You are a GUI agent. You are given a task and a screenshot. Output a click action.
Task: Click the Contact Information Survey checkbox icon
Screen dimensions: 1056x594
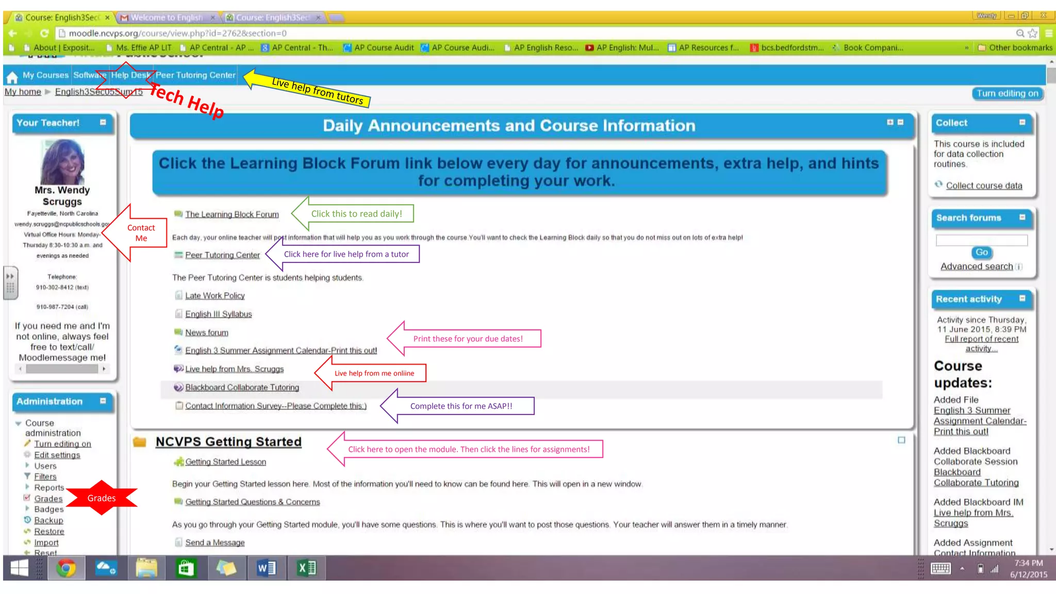[x=179, y=405]
